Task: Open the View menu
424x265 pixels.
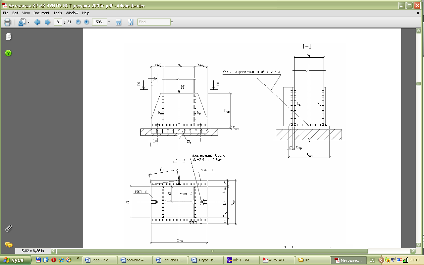Action: (26, 13)
